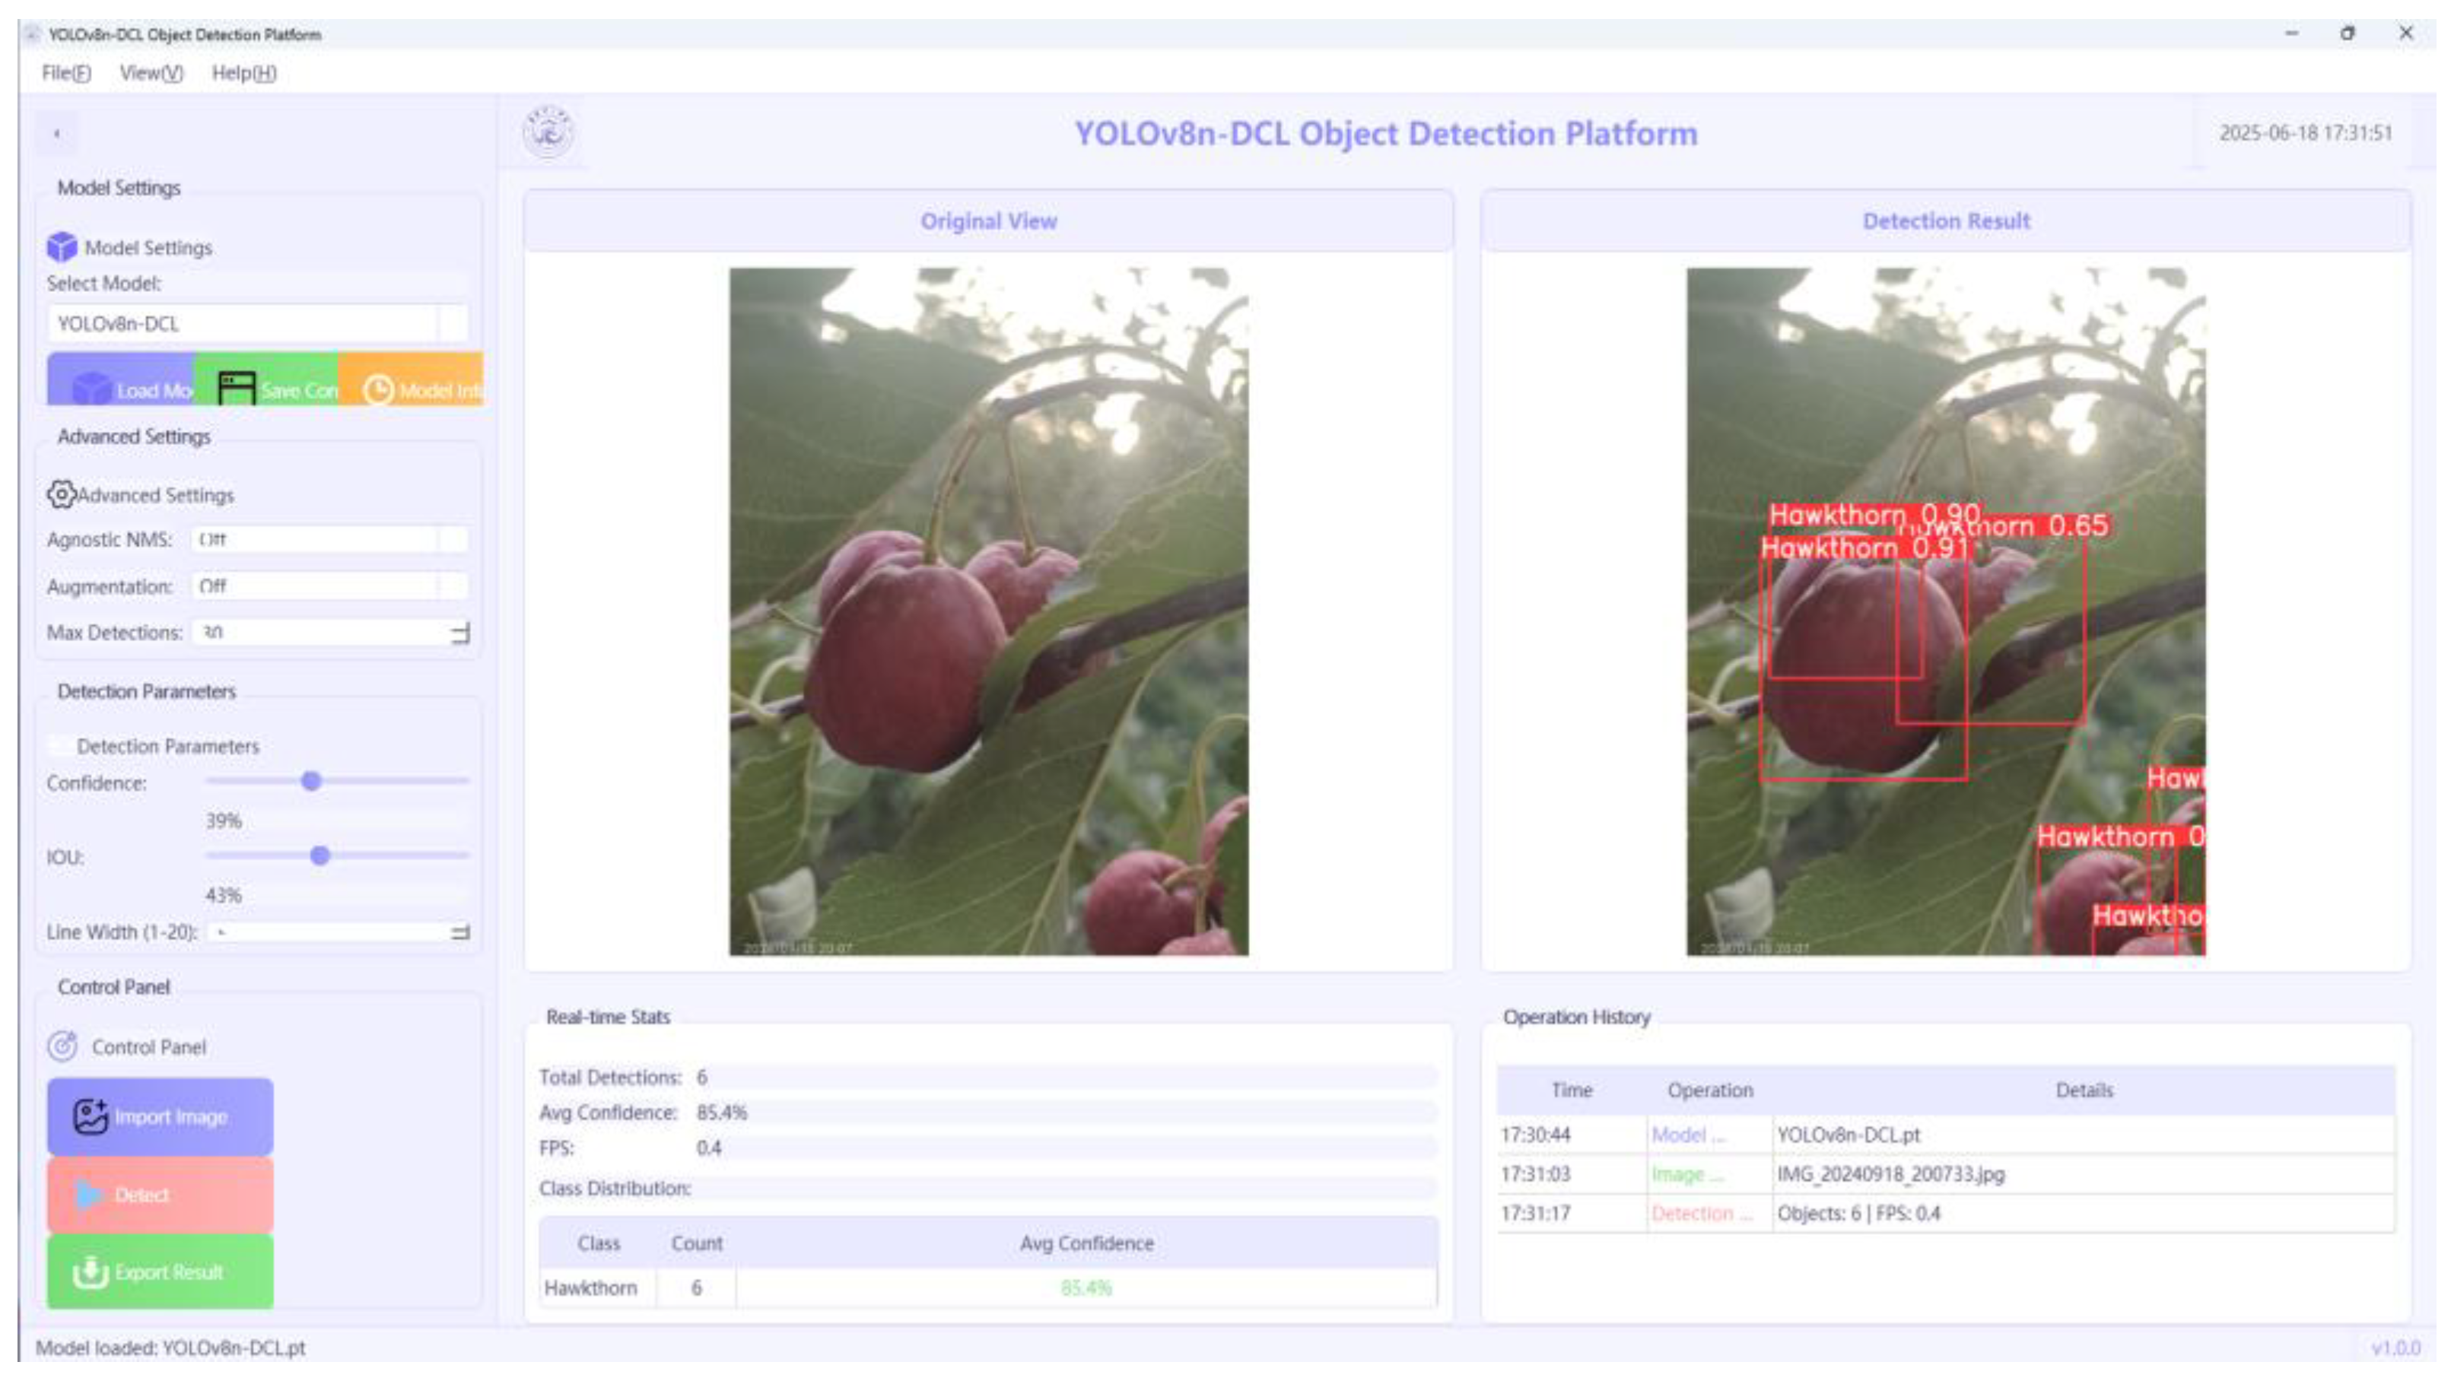Click the Export Result button
2451x1381 pixels.
(x=160, y=1272)
